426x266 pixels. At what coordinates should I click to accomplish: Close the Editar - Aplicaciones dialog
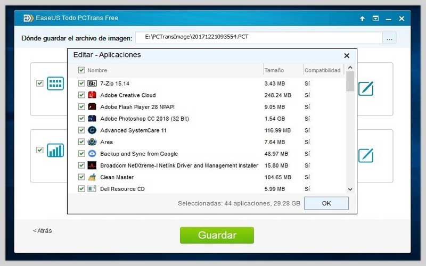(347, 56)
